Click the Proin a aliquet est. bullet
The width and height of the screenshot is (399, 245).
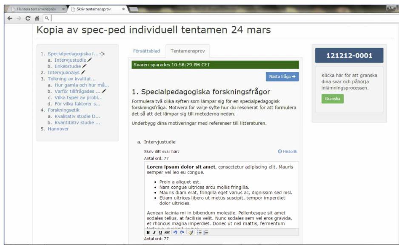pyautogui.click(x=180, y=182)
